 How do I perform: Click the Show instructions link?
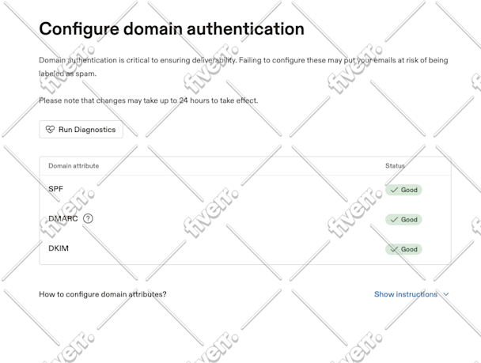click(406, 294)
